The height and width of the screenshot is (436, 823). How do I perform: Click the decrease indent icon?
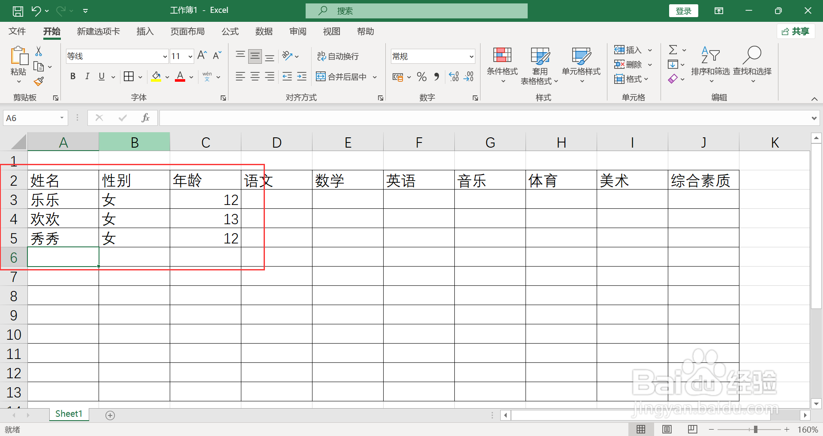[x=287, y=77]
